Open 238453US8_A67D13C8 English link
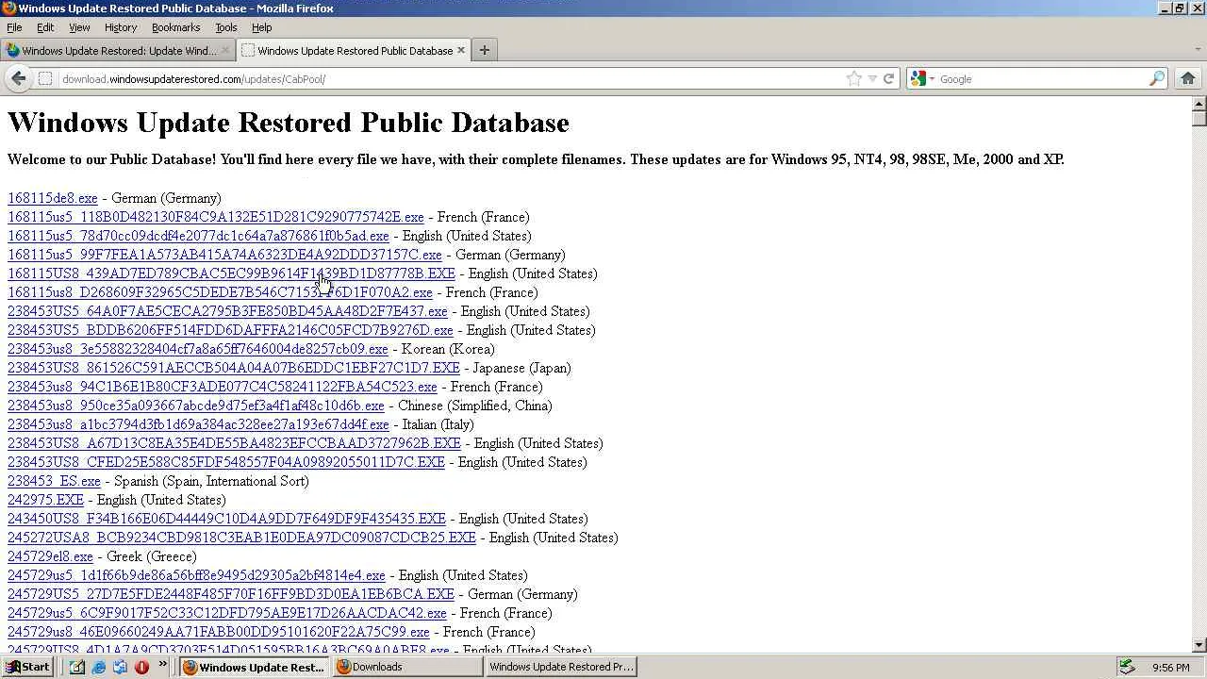1207x679 pixels. click(234, 443)
